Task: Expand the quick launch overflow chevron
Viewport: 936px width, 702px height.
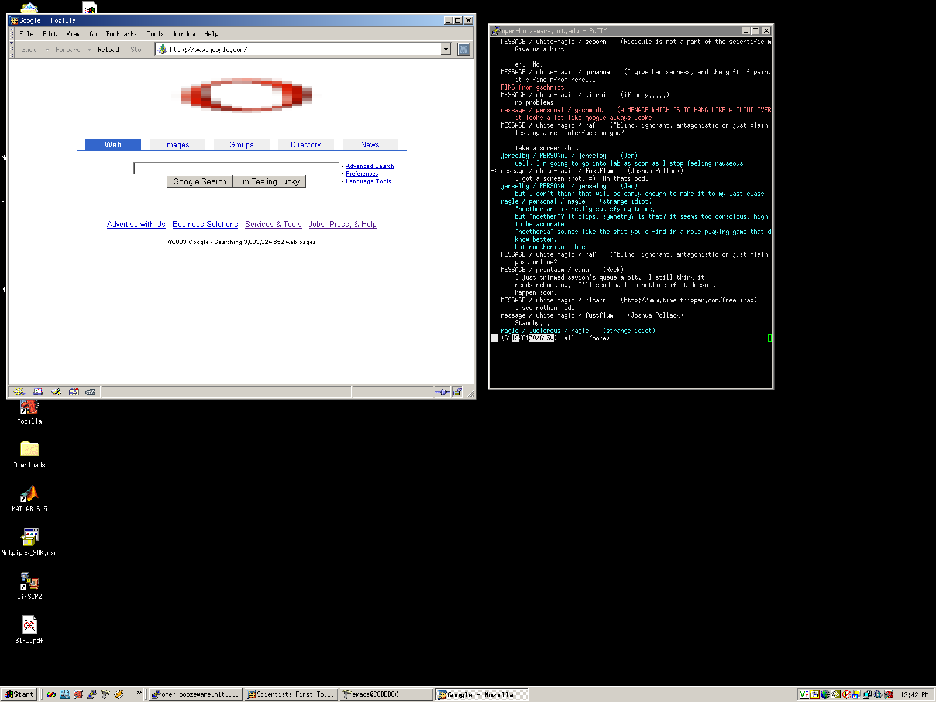Action: pyautogui.click(x=139, y=693)
